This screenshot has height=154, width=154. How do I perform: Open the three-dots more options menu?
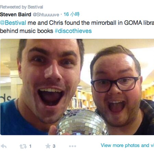tap(73, 146)
